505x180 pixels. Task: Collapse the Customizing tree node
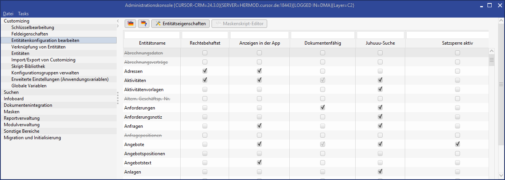[16, 21]
